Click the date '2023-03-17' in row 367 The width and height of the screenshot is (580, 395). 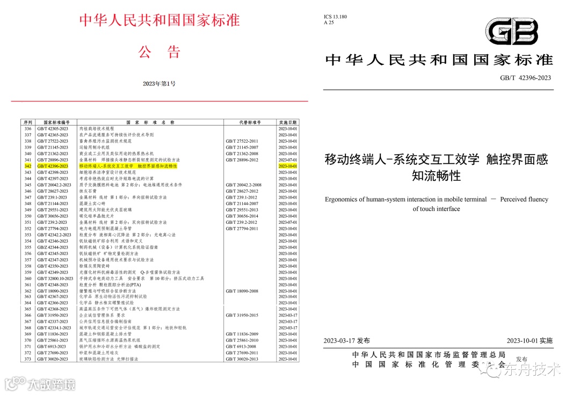point(288,322)
